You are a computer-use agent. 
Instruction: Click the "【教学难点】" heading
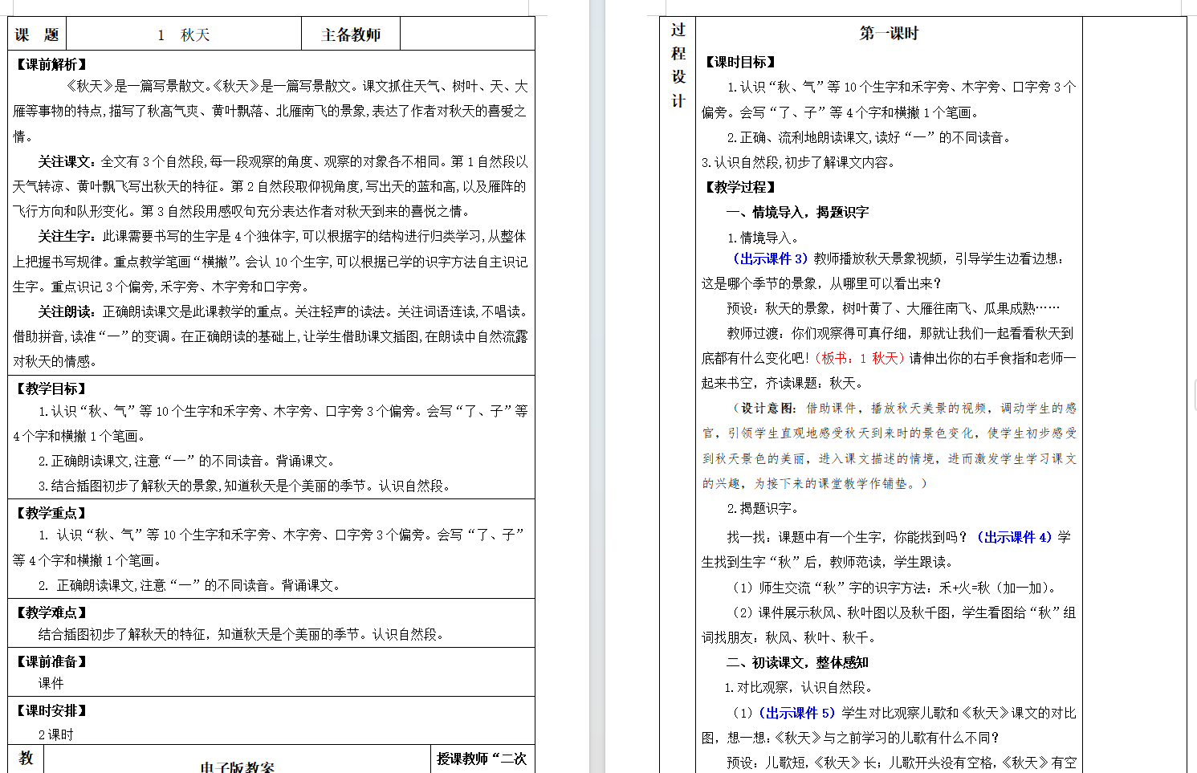click(x=51, y=612)
